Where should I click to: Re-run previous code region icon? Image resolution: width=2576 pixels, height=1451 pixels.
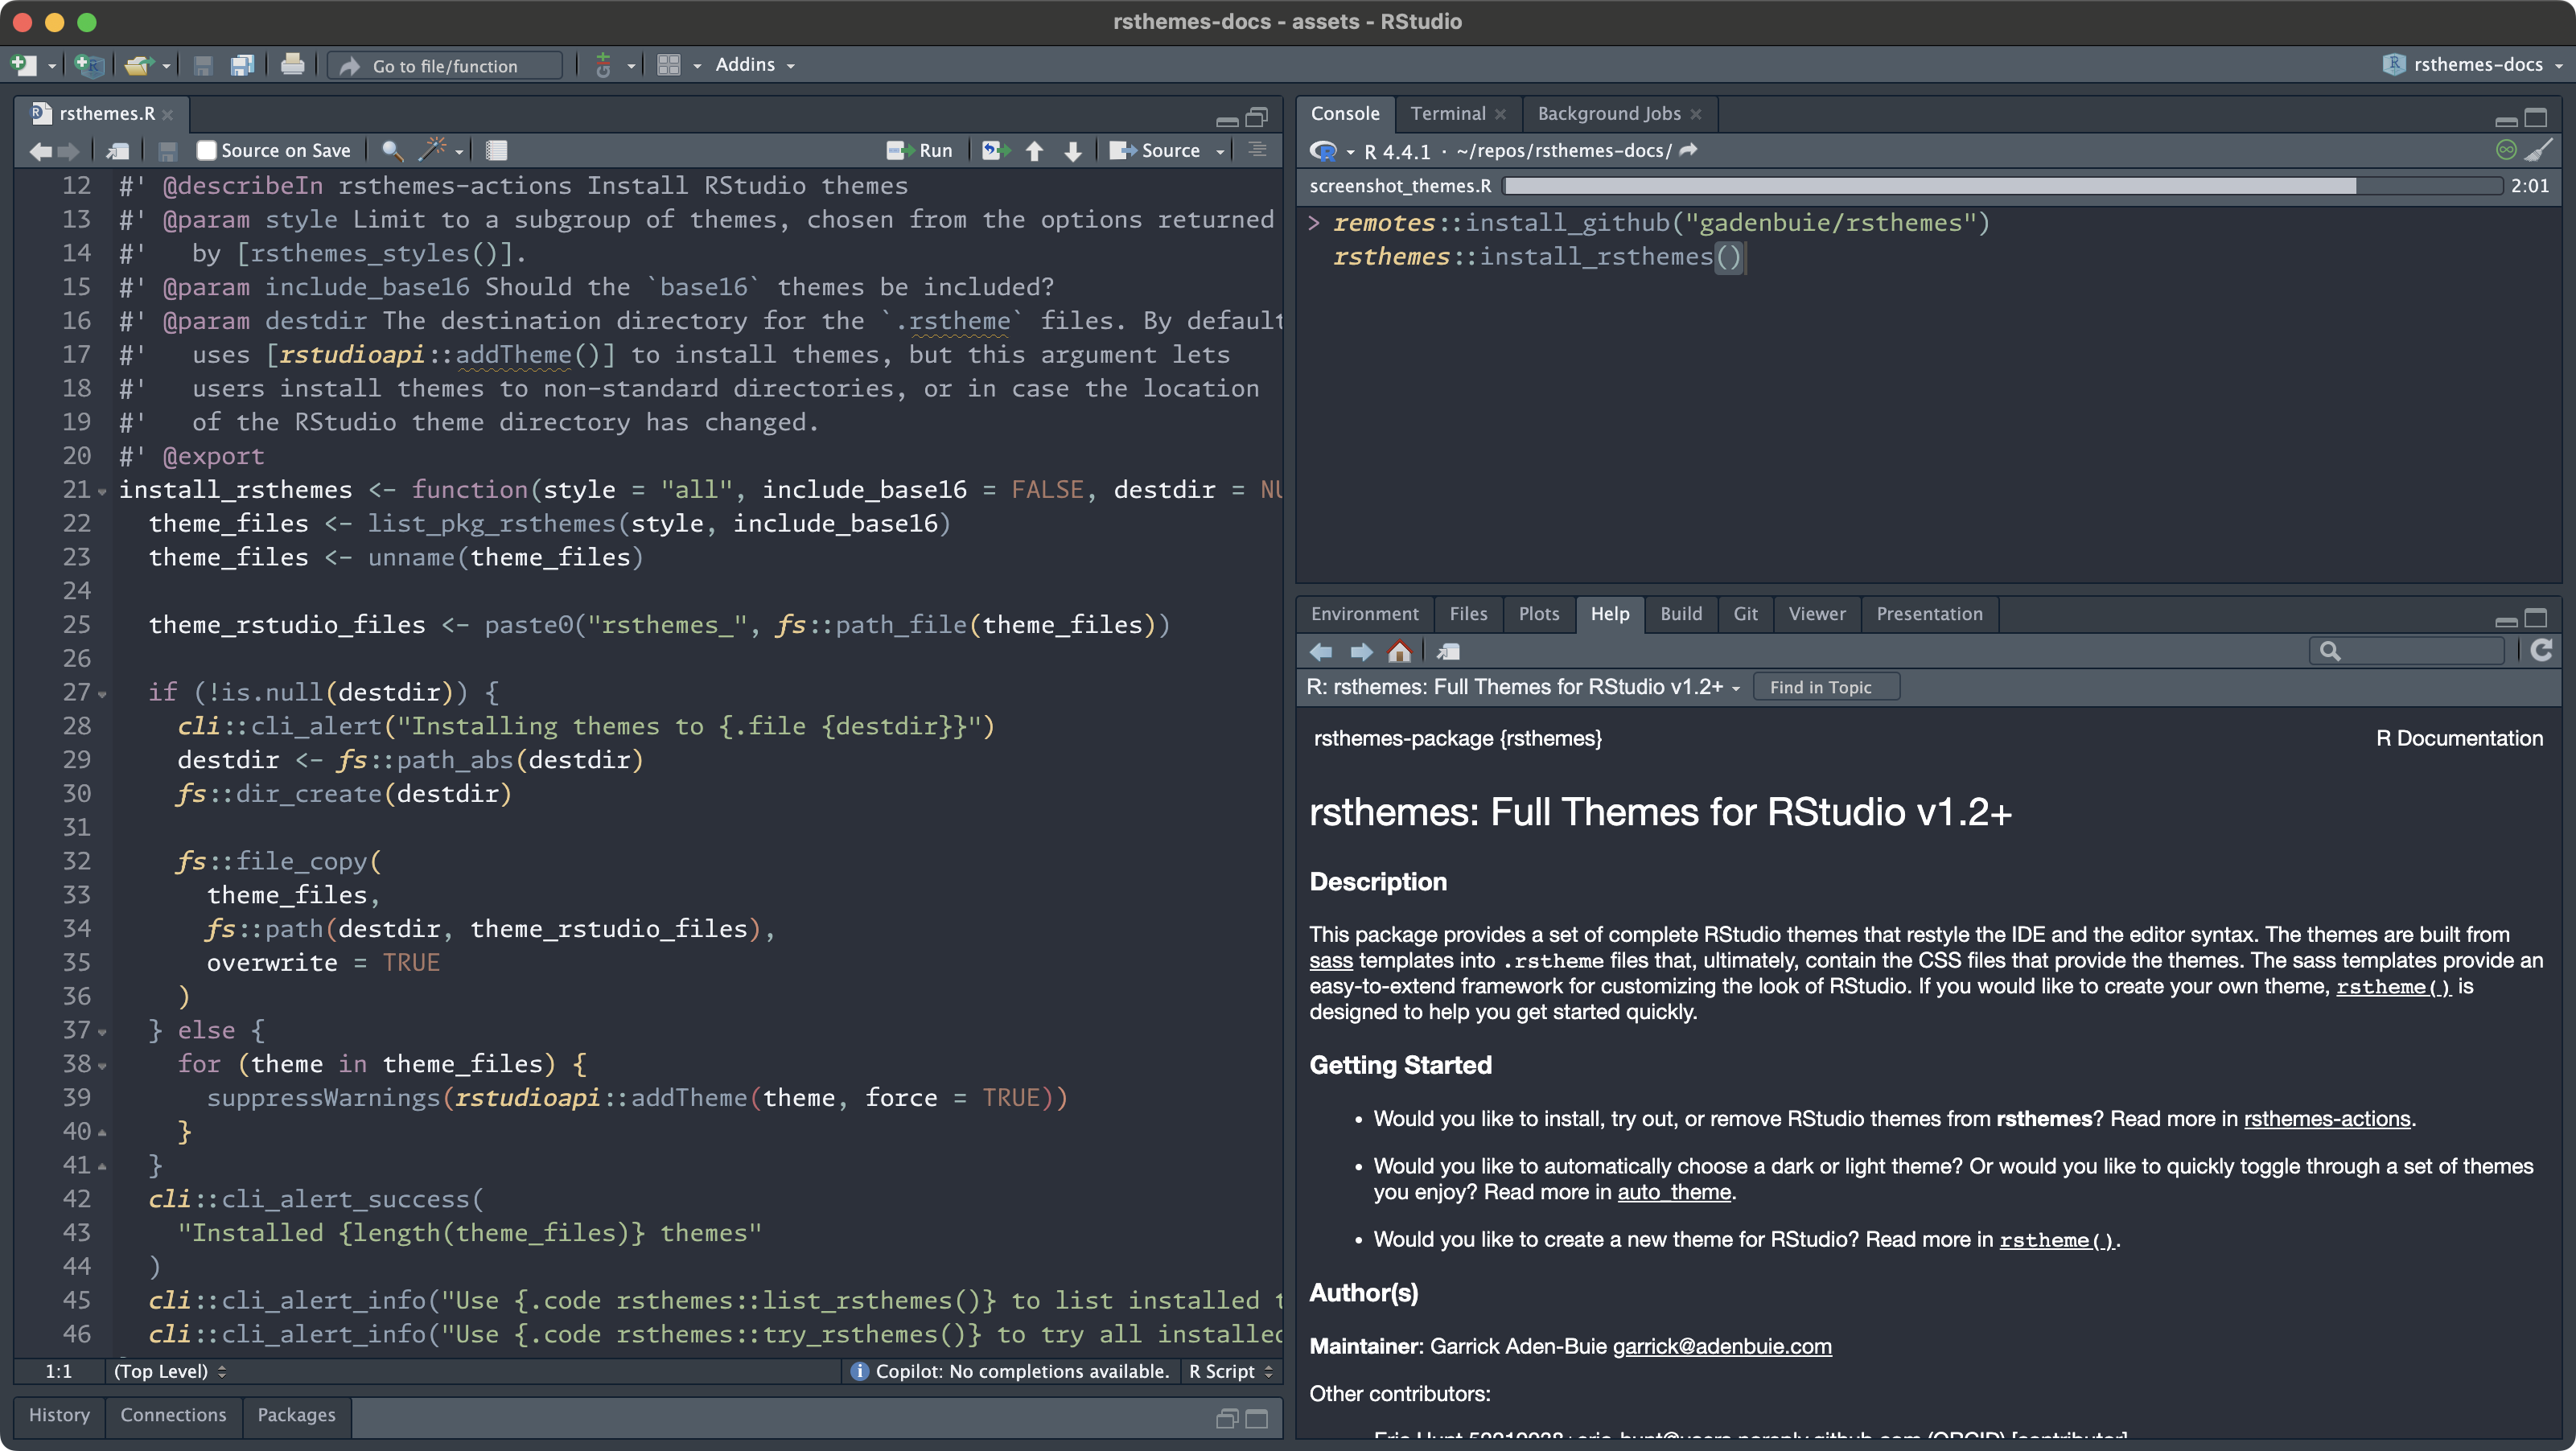(995, 150)
